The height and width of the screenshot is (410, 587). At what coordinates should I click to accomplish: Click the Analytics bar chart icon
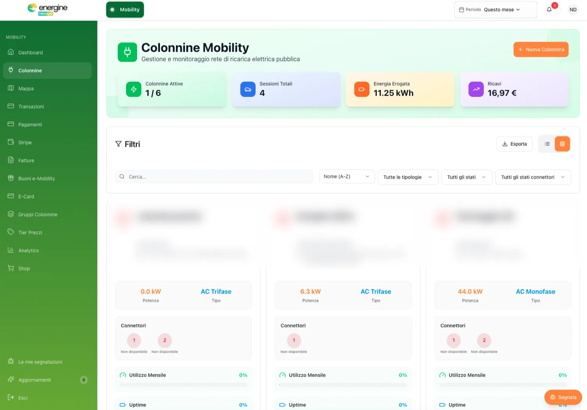click(11, 250)
